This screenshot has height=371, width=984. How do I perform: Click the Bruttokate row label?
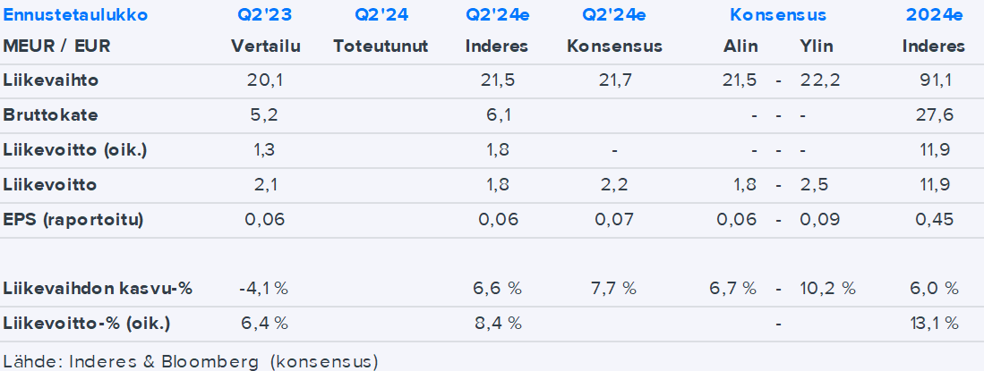click(50, 114)
